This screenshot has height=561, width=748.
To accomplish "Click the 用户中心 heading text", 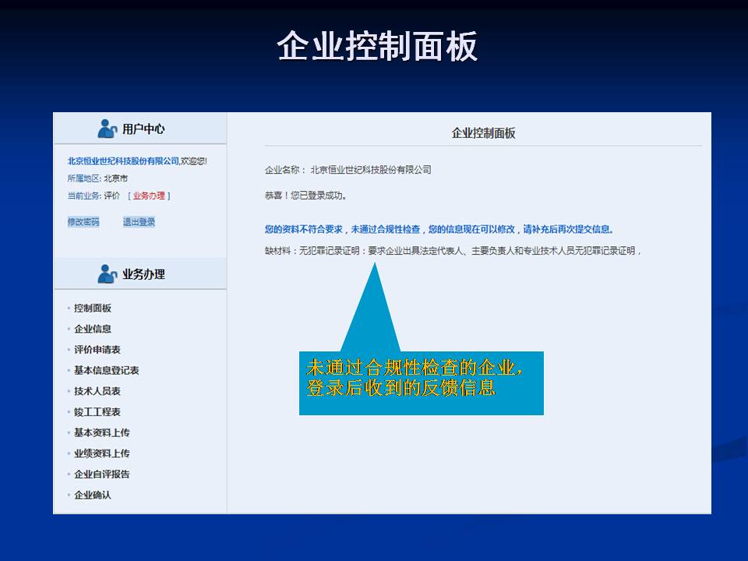I will pos(143,129).
